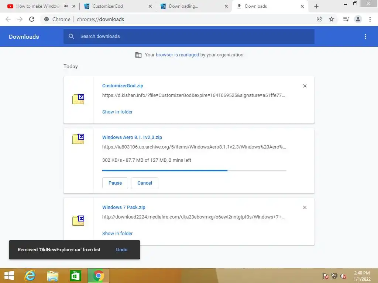
Task: Pause the Windows Aero download
Action: point(115,183)
